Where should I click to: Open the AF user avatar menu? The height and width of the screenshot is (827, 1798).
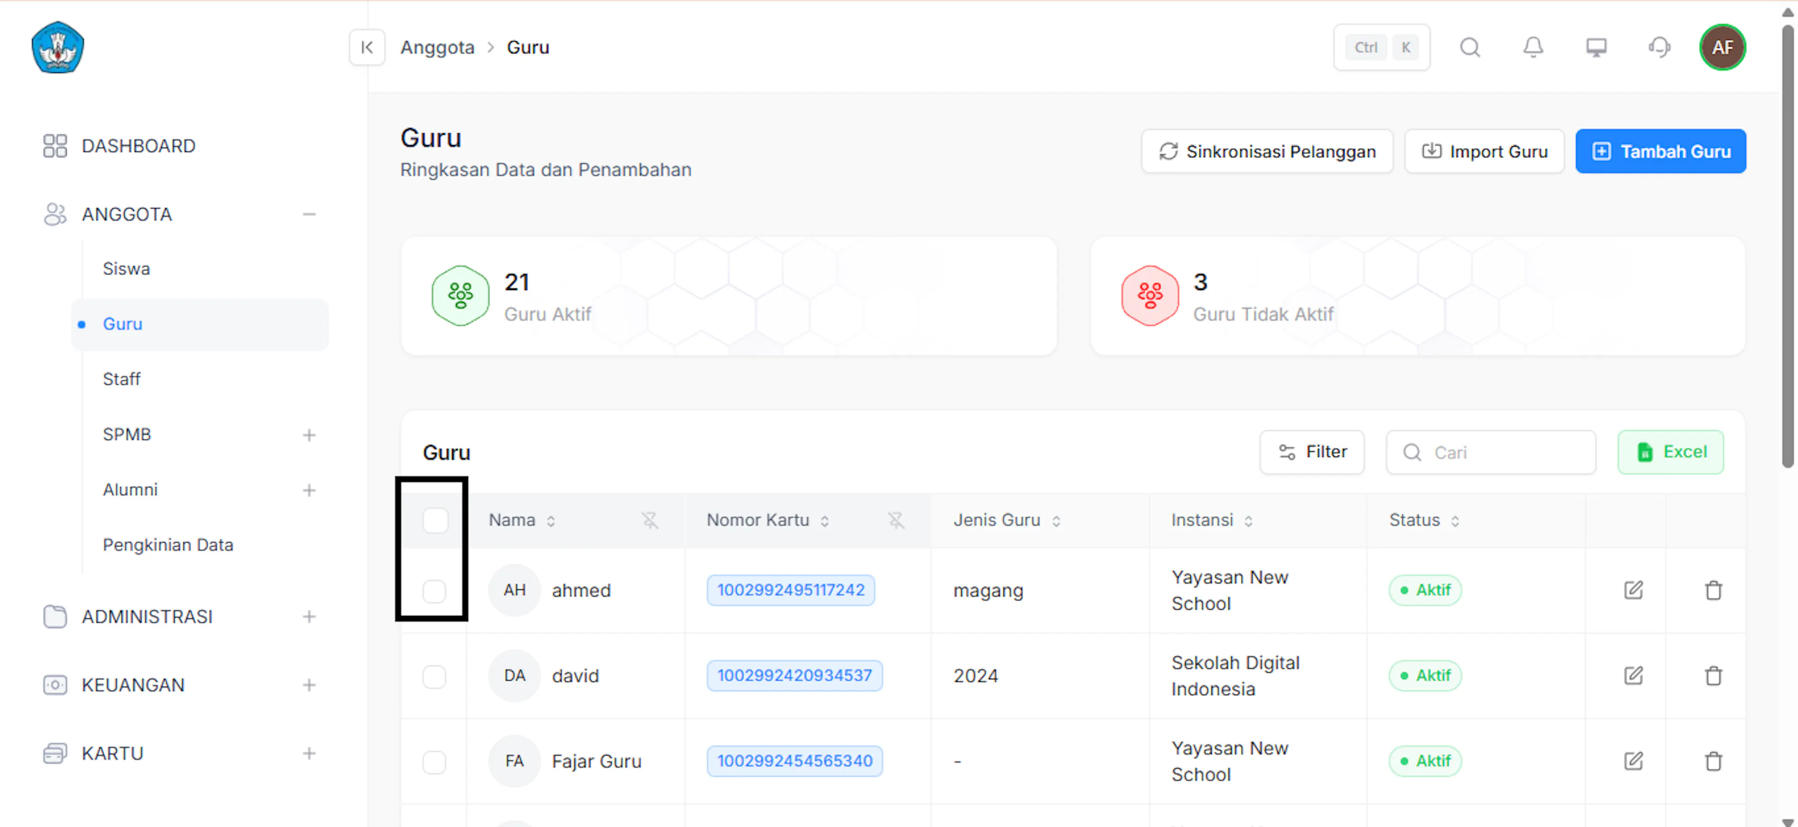(x=1722, y=47)
